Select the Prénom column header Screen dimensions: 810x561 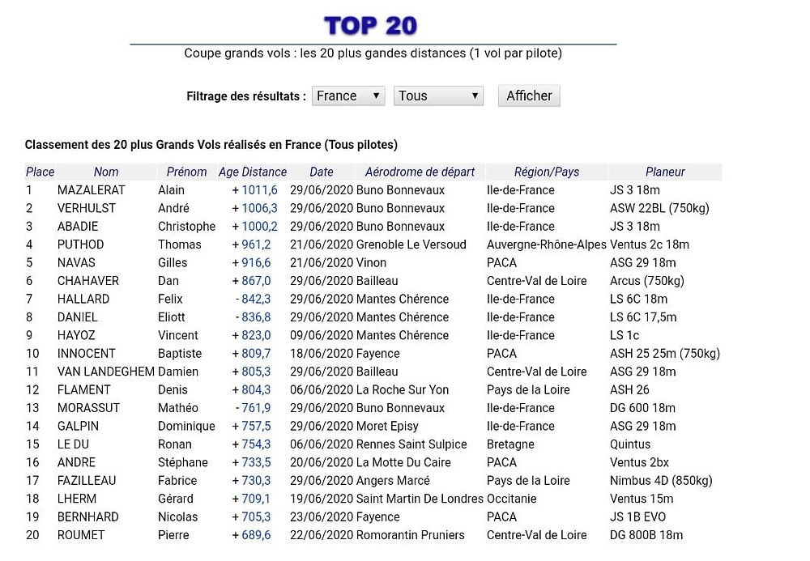[186, 172]
